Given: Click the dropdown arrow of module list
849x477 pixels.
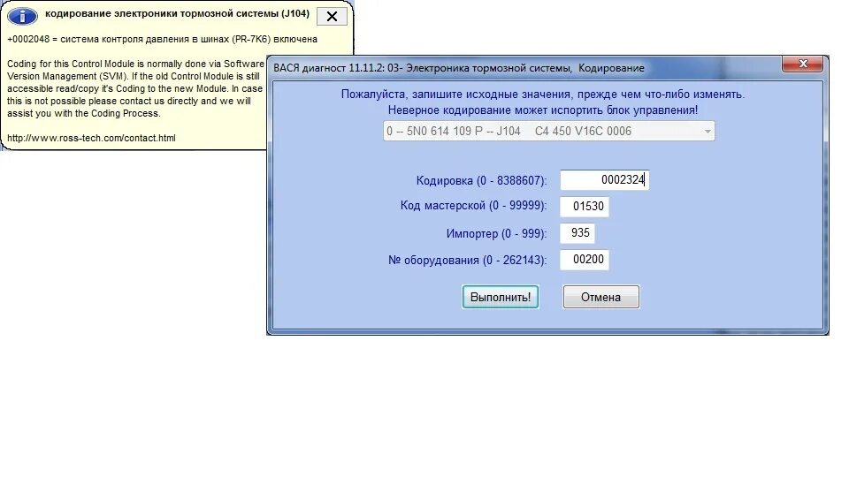Looking at the screenshot, I should coord(707,132).
